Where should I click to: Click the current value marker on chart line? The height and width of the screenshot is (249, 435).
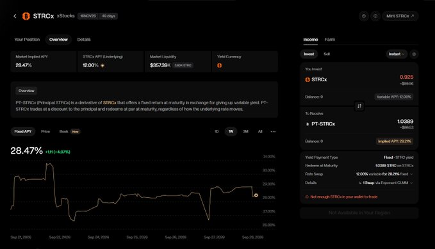tap(256, 195)
